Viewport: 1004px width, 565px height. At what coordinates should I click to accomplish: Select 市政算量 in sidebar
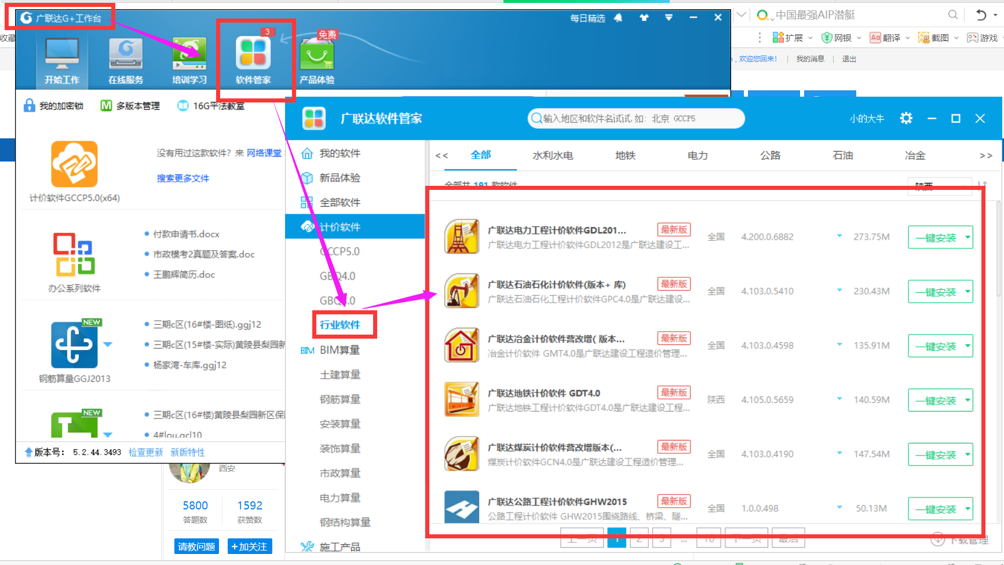tap(340, 473)
